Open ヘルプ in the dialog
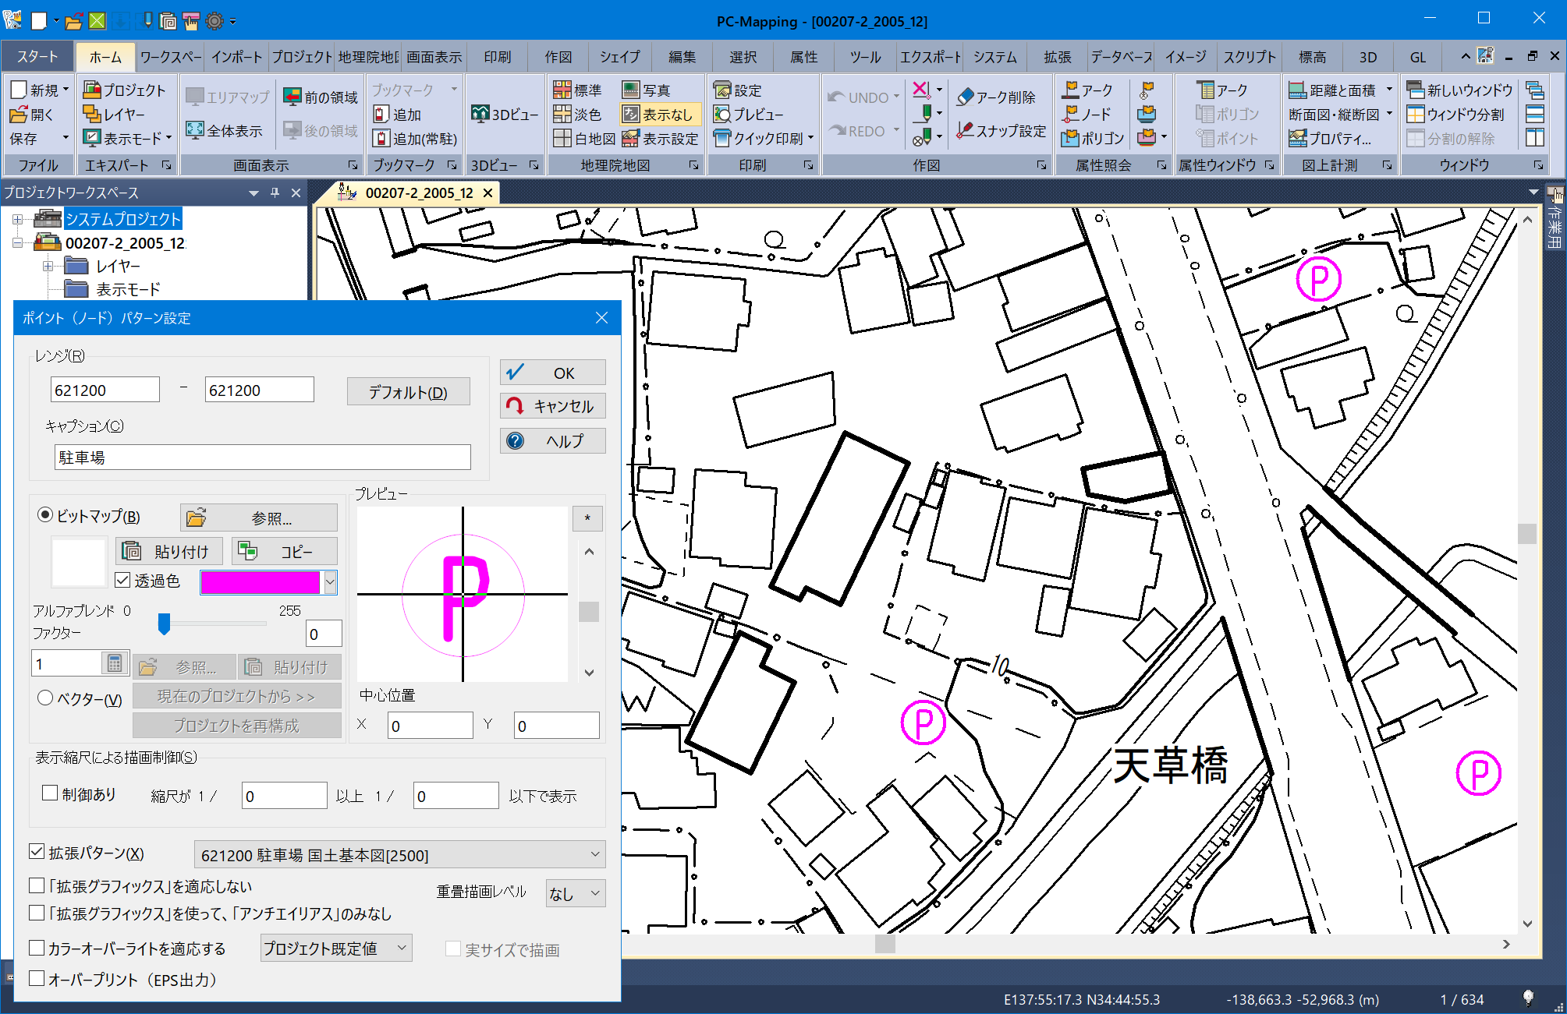Image resolution: width=1567 pixels, height=1014 pixels. (x=553, y=440)
